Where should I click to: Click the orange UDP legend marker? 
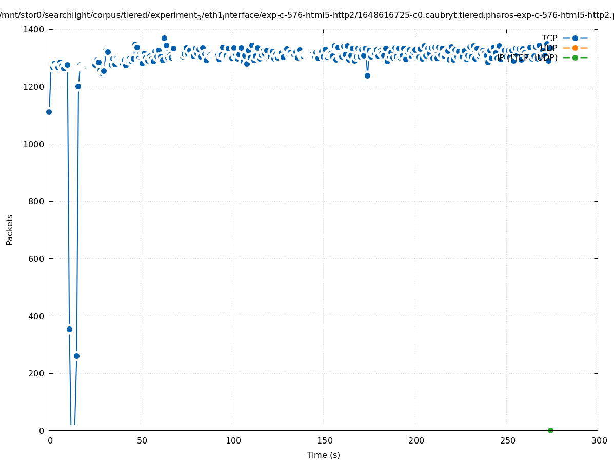point(575,48)
